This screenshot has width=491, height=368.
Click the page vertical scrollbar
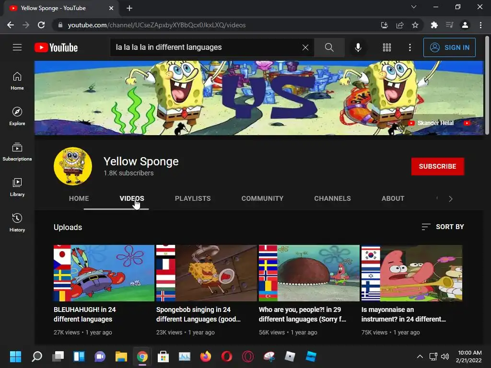click(487, 85)
